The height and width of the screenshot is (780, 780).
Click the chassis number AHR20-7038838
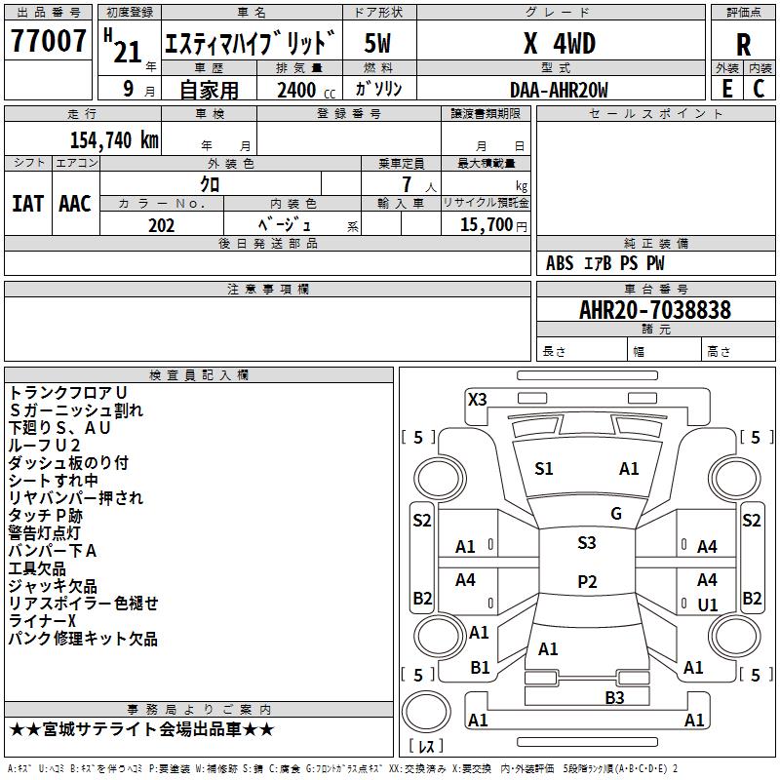click(655, 310)
